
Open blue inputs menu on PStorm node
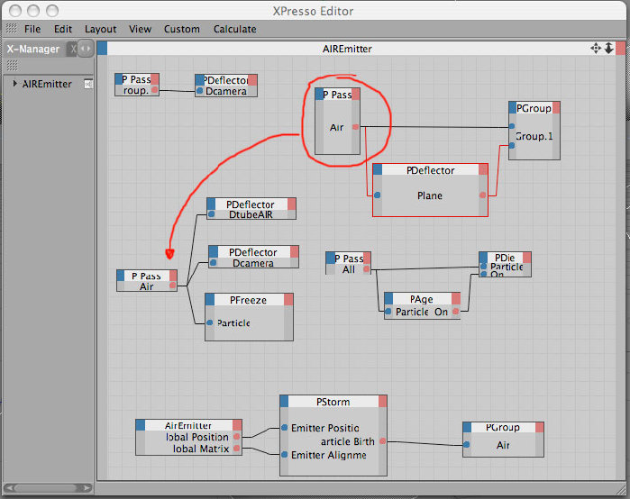284,402
